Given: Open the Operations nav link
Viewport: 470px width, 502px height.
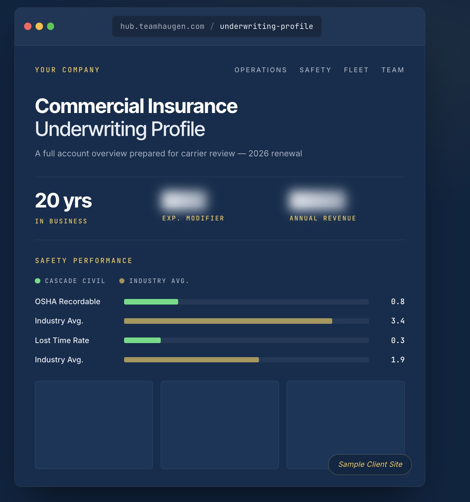Looking at the screenshot, I should click(x=261, y=70).
